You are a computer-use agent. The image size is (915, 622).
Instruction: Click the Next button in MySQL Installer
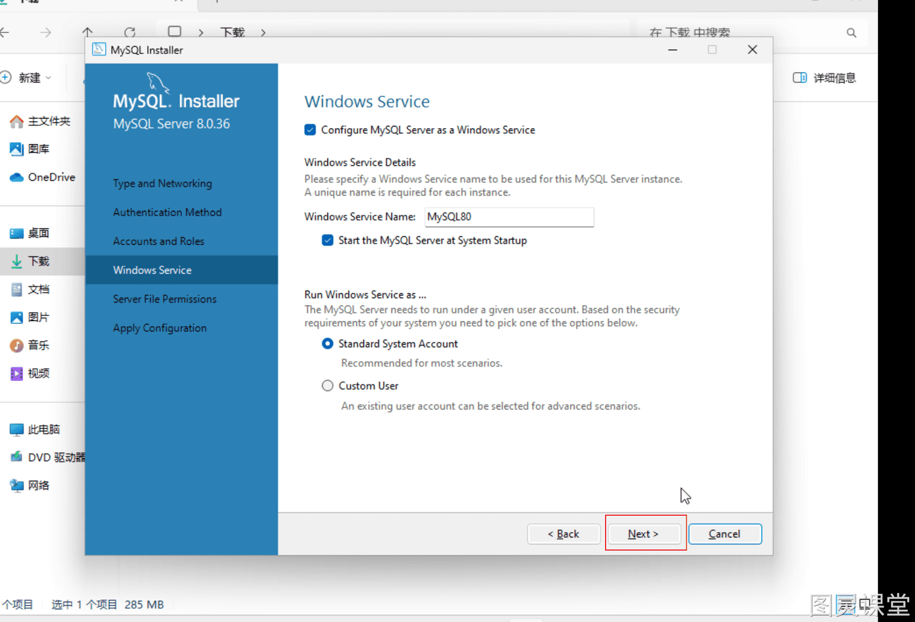644,533
